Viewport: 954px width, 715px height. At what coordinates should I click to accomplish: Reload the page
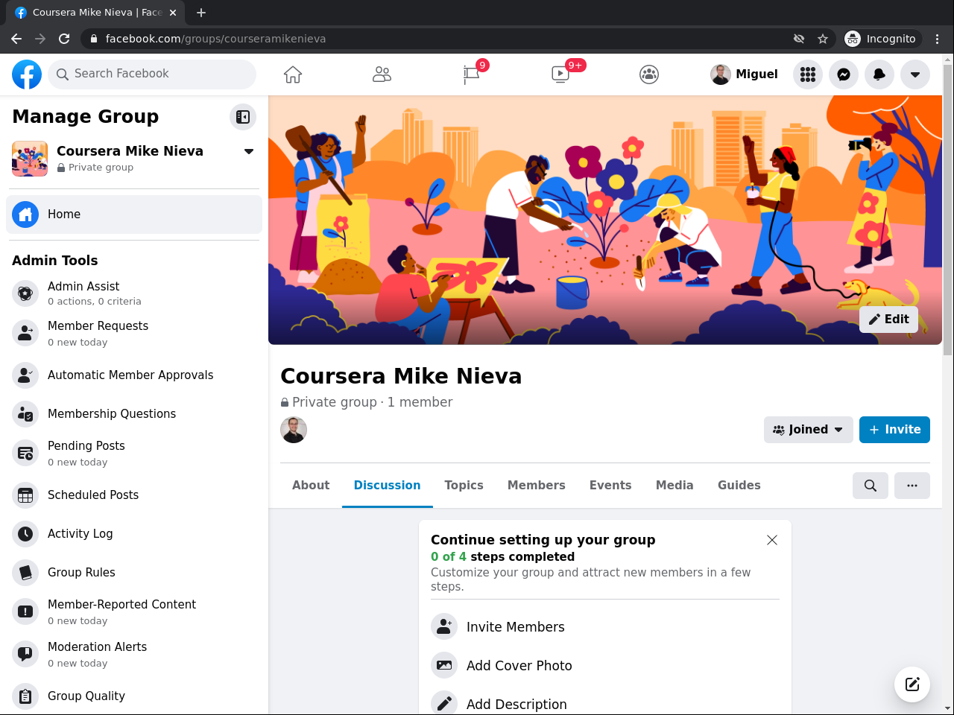click(64, 39)
